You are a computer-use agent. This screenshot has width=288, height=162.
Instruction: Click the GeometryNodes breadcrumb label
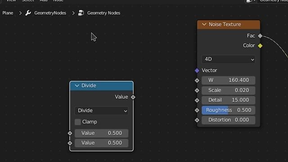(50, 13)
